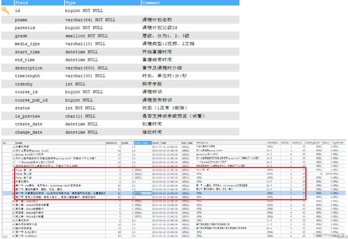Select the grade field name in schema
Screen dimensions: 348x239
pos(21,36)
